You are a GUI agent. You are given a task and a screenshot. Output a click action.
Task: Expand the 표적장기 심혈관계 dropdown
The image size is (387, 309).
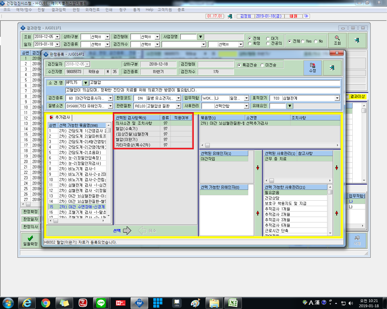tap(337, 98)
